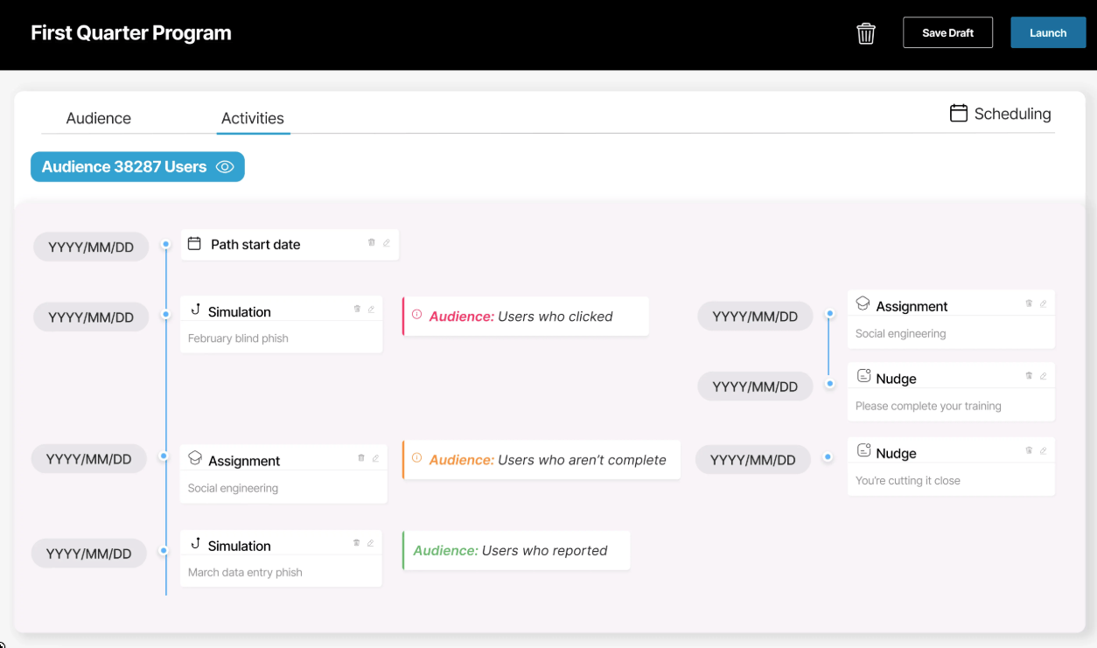Launch the First Quarter Program

(x=1047, y=33)
